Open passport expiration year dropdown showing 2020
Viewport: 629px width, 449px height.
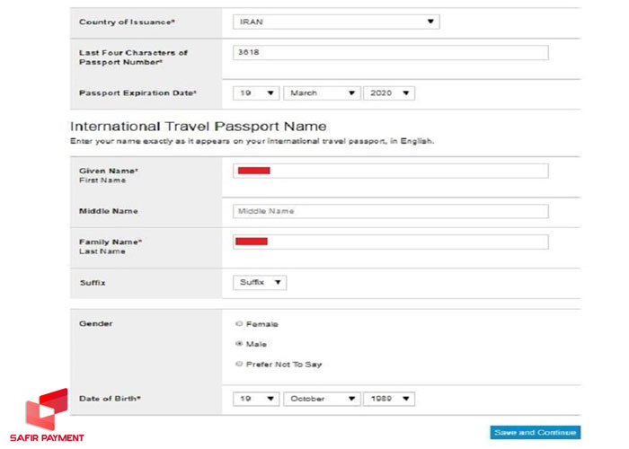(x=388, y=92)
